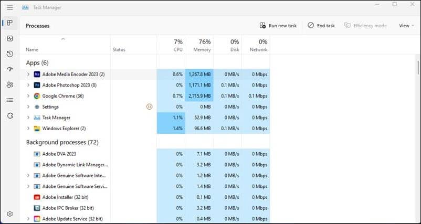Click the Settings gear process icon
The width and height of the screenshot is (421, 224).
pos(37,107)
